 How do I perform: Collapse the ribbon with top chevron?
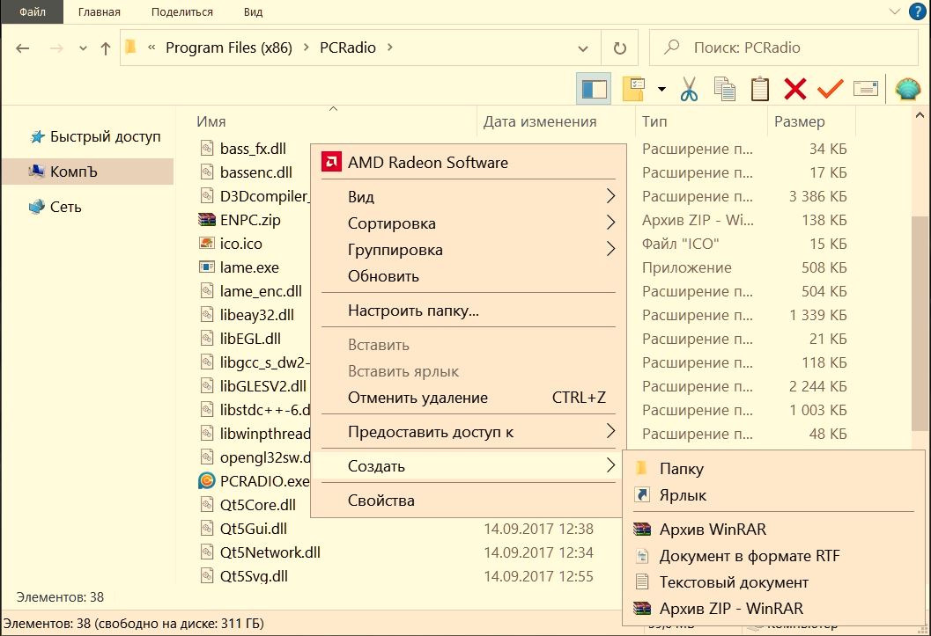[894, 11]
